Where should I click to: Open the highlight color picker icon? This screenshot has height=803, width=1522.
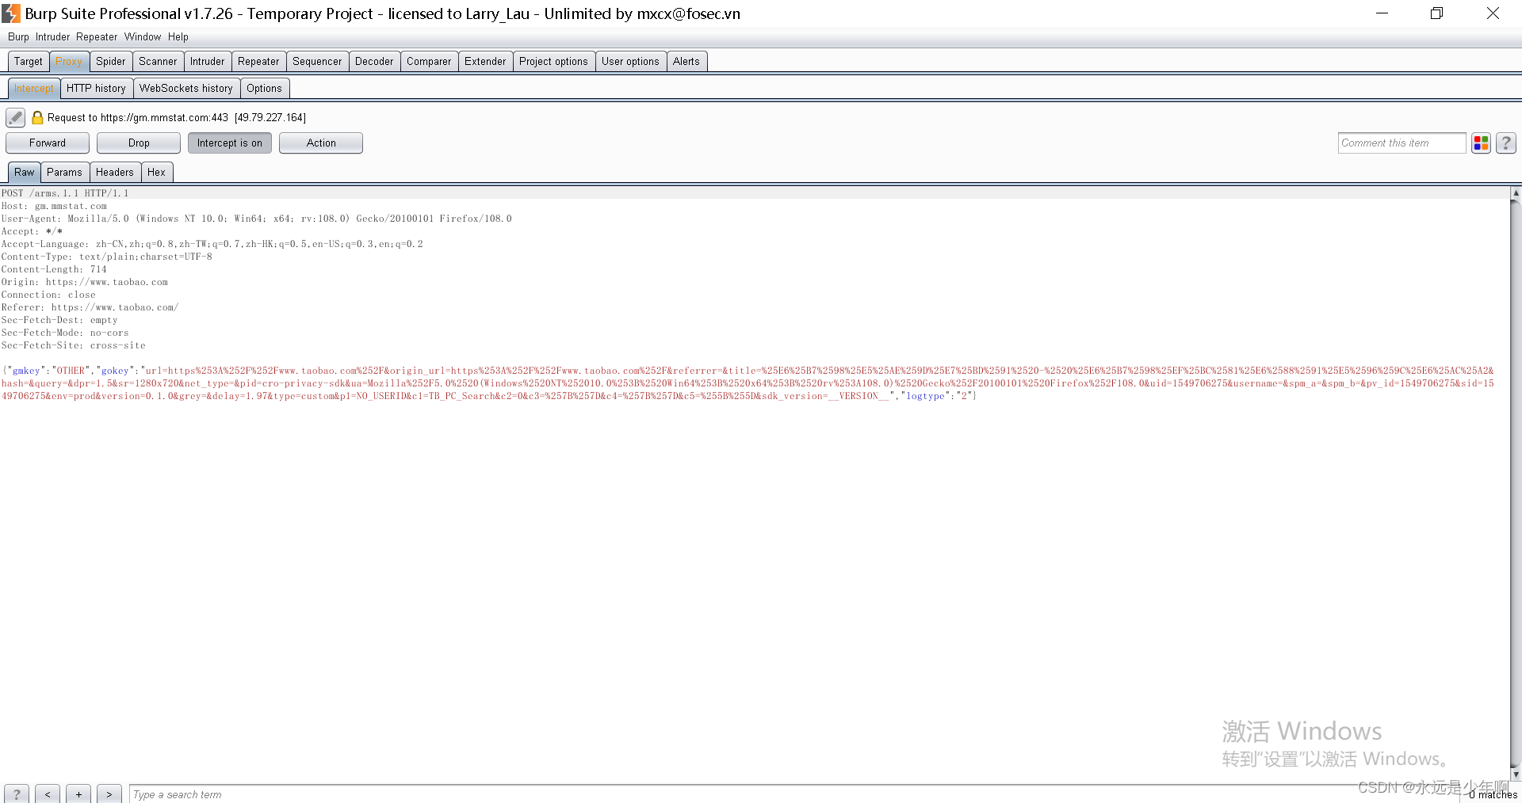click(x=1481, y=143)
